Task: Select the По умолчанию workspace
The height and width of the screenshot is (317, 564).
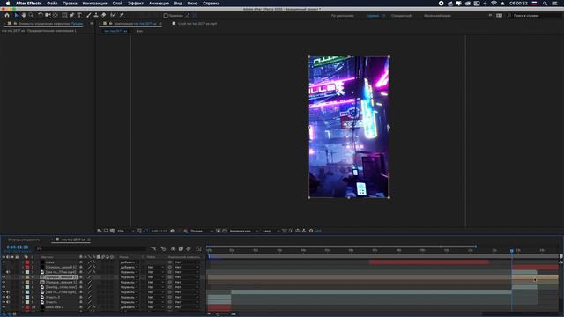Action: click(x=343, y=16)
